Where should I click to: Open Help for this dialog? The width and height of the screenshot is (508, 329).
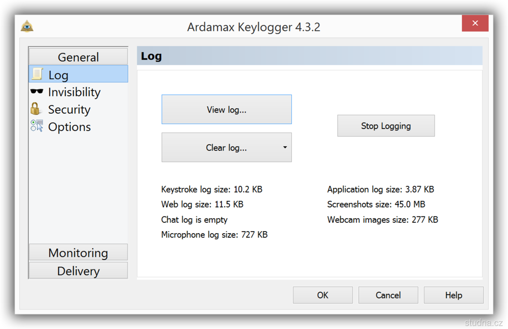453,295
